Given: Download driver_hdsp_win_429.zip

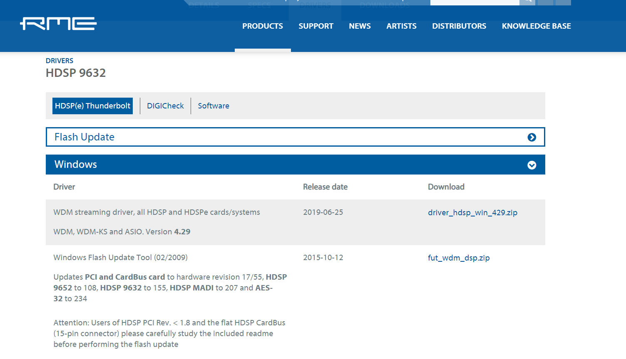Looking at the screenshot, I should click(472, 213).
